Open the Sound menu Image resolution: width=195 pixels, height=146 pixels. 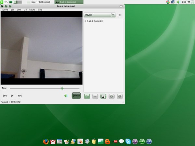point(32,10)
